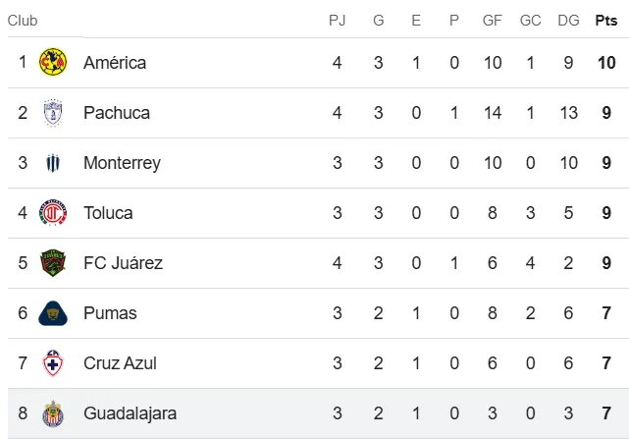Click the DG goal difference header
This screenshot has width=629, height=439.
[x=569, y=20]
